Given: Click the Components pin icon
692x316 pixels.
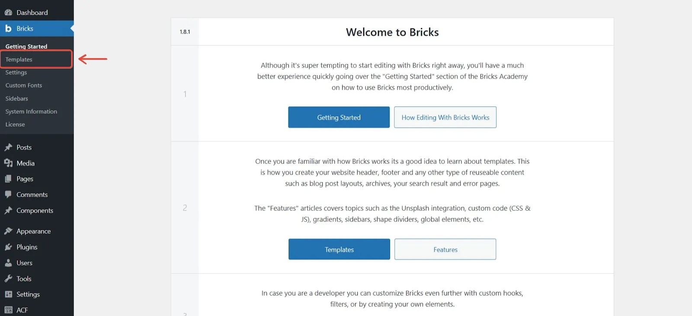Looking at the screenshot, I should 8,211.
